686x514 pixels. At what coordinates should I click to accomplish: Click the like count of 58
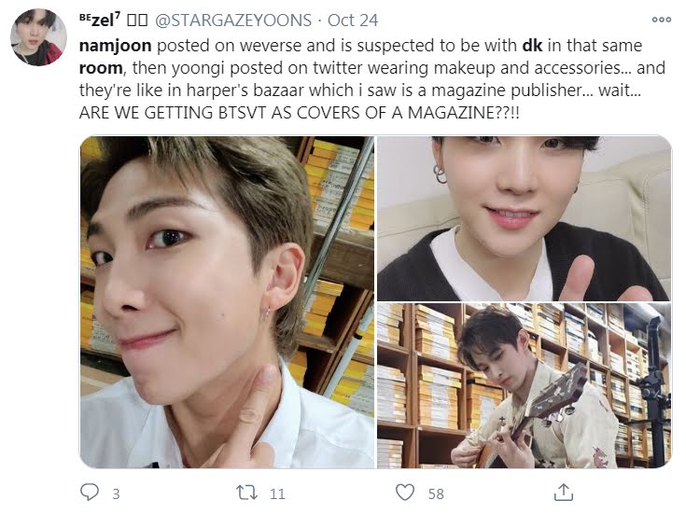point(436,493)
